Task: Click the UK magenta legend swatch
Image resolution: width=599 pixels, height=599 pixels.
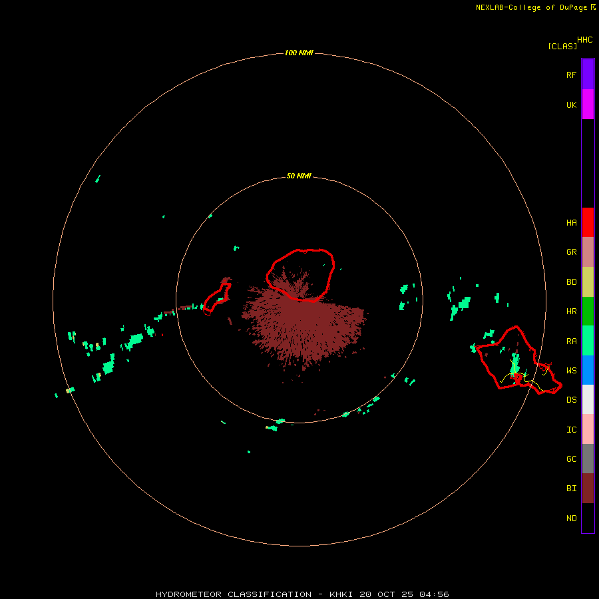Action: pyautogui.click(x=588, y=104)
